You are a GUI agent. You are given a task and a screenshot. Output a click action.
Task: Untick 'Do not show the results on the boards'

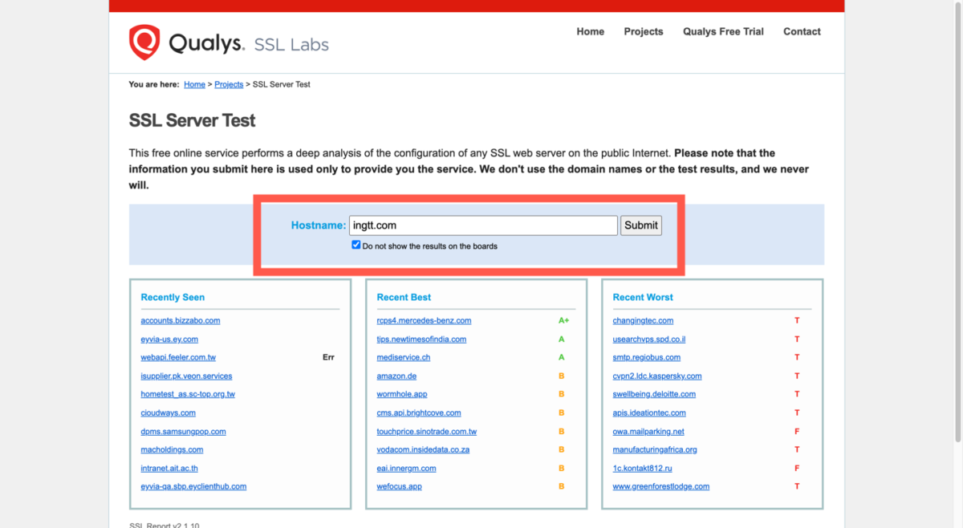356,245
